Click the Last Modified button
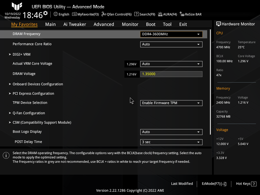The image size is (260, 195). tap(182, 184)
